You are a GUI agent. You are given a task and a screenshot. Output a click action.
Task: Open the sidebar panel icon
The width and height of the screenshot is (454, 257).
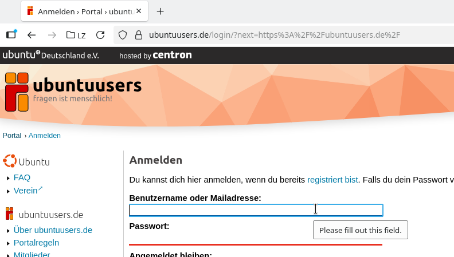(x=11, y=35)
